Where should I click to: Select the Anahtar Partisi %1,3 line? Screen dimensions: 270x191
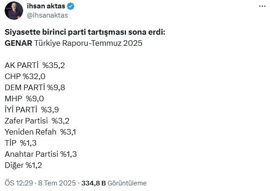coord(41,154)
